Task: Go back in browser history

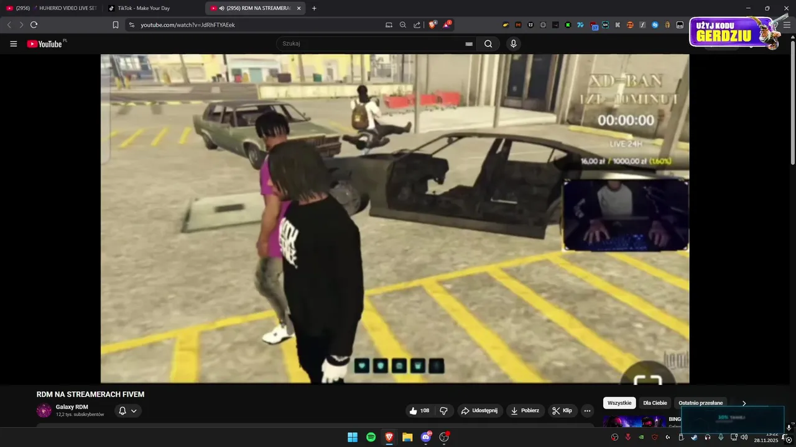Action: point(9,25)
